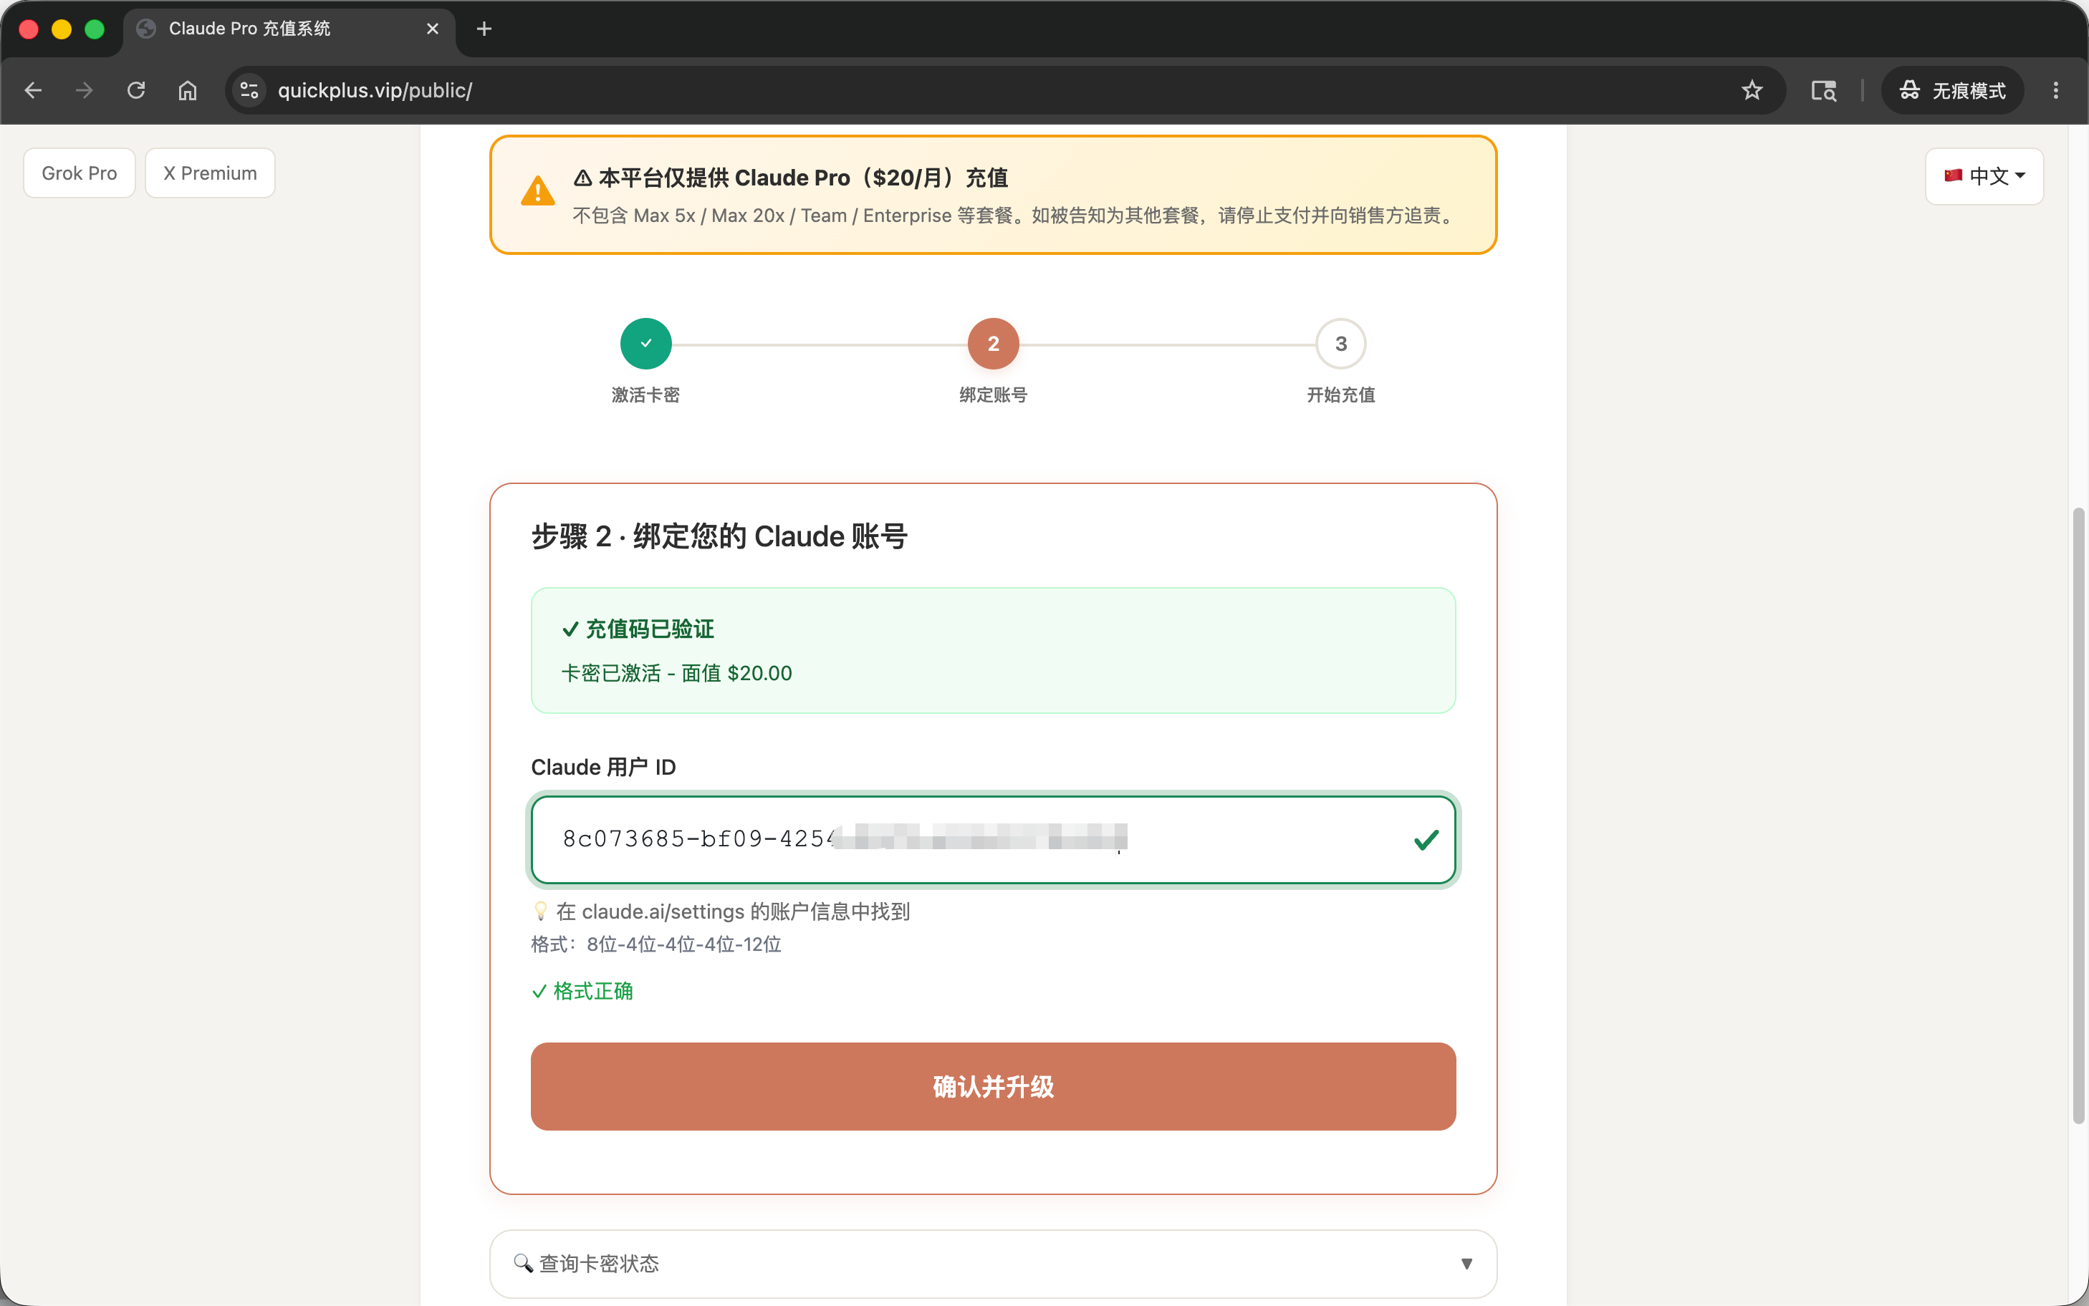This screenshot has width=2089, height=1306.
Task: Click the green completed step 激活卡密 circle
Action: (645, 344)
